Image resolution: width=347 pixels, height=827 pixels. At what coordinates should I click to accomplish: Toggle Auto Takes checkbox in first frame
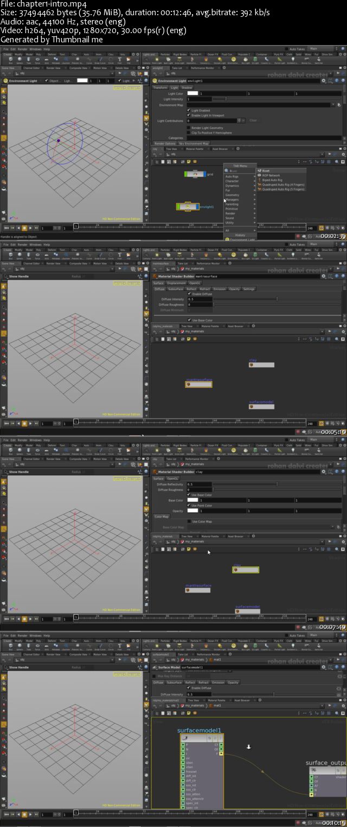click(x=287, y=49)
